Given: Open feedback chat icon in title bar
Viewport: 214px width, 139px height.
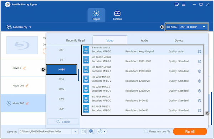Looking at the screenshot, I should coord(177,4).
